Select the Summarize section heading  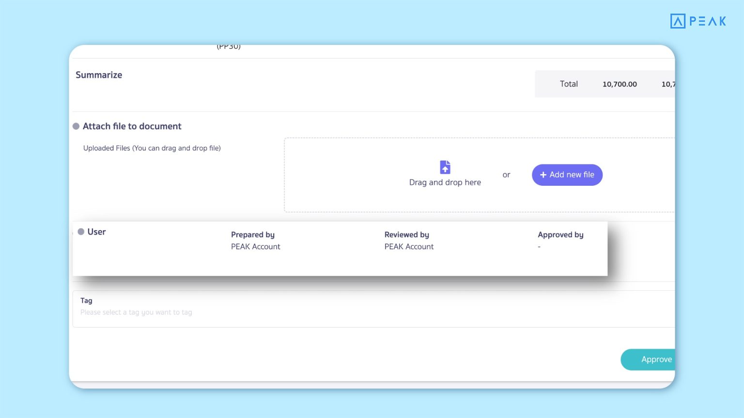99,75
